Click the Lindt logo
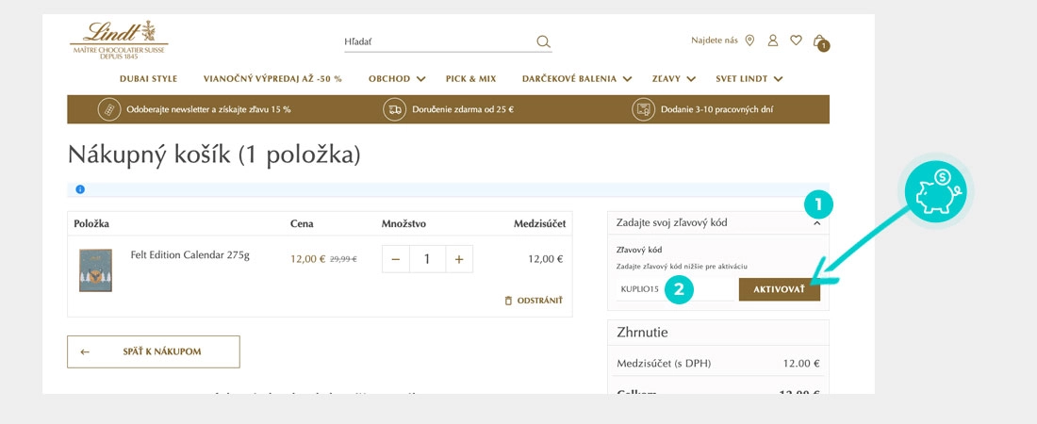This screenshot has width=1037, height=424. click(119, 41)
